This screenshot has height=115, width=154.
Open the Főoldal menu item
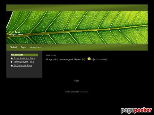click(x=13, y=47)
